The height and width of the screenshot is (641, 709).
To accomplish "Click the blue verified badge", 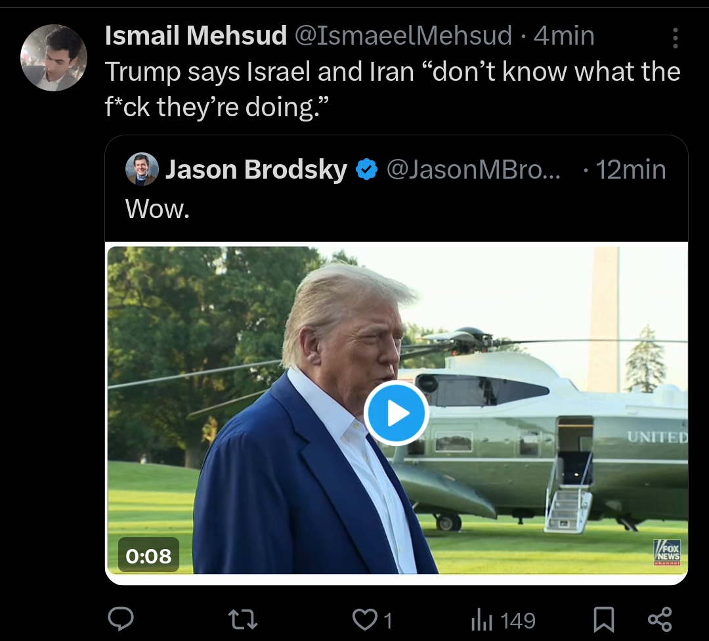I will (367, 169).
